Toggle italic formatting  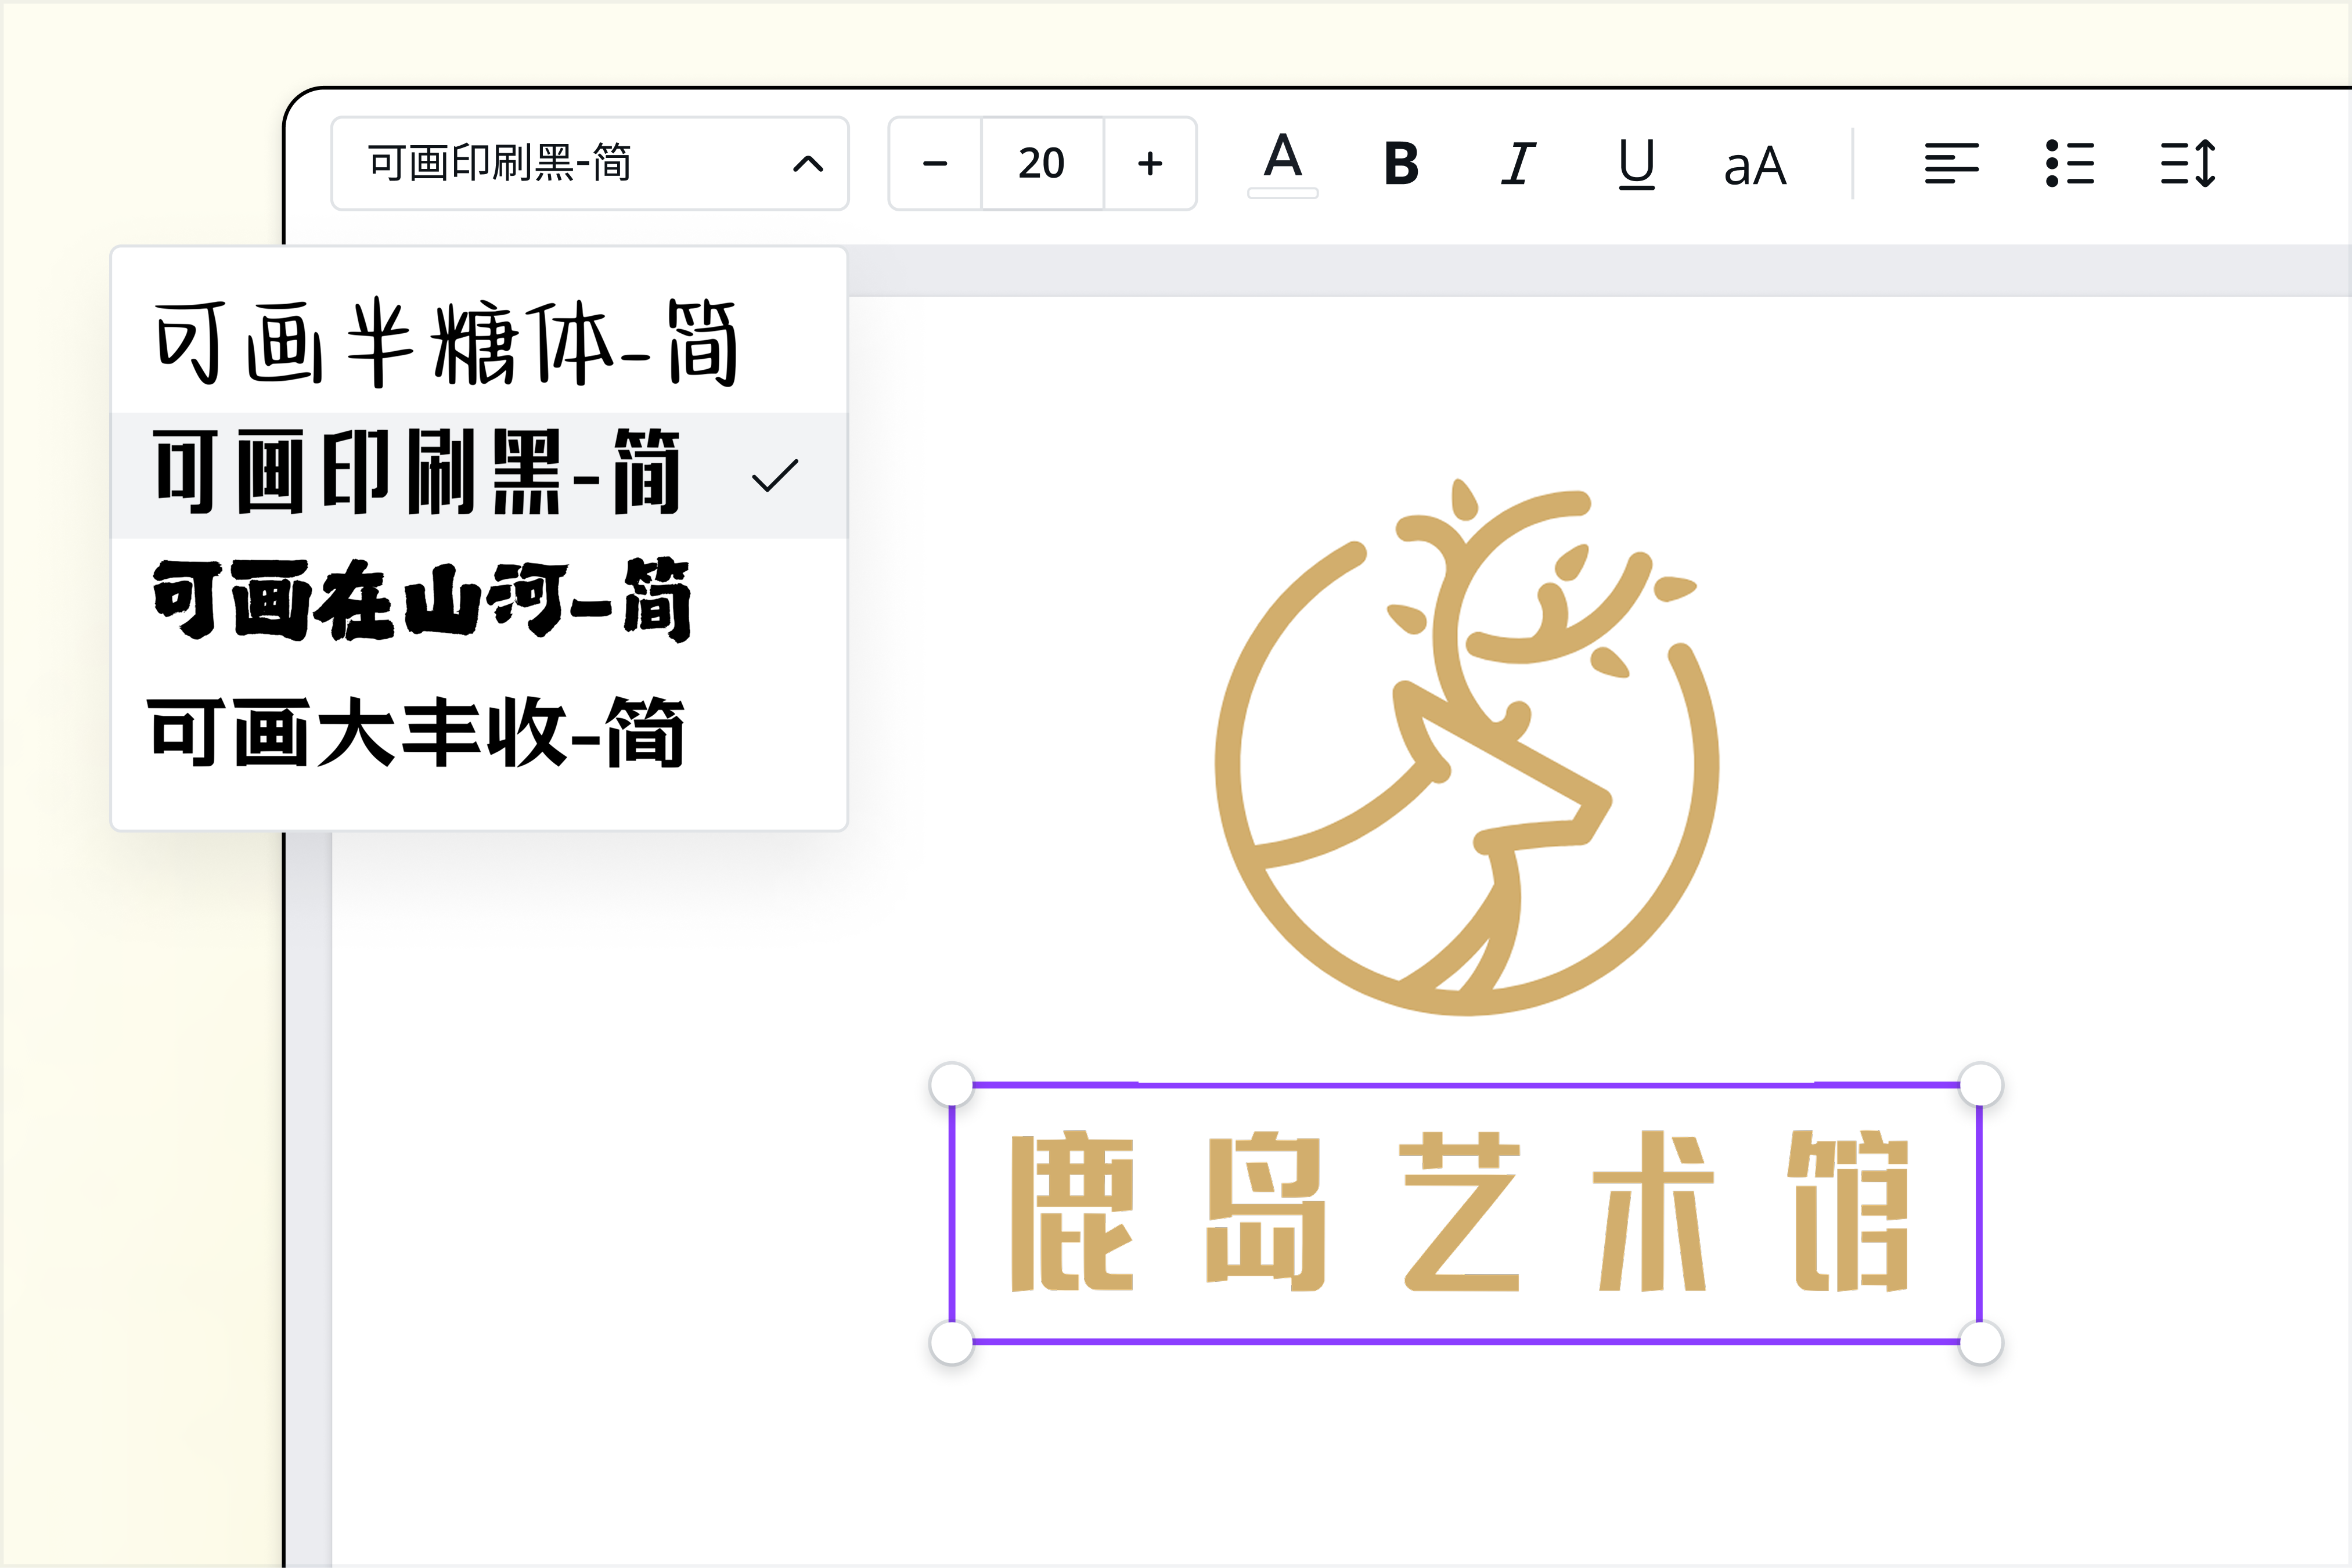point(1518,164)
